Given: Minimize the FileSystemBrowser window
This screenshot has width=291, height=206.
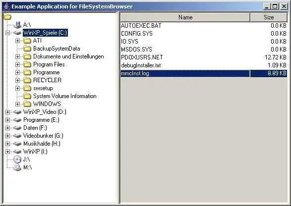Looking at the screenshot, I should [267, 6].
